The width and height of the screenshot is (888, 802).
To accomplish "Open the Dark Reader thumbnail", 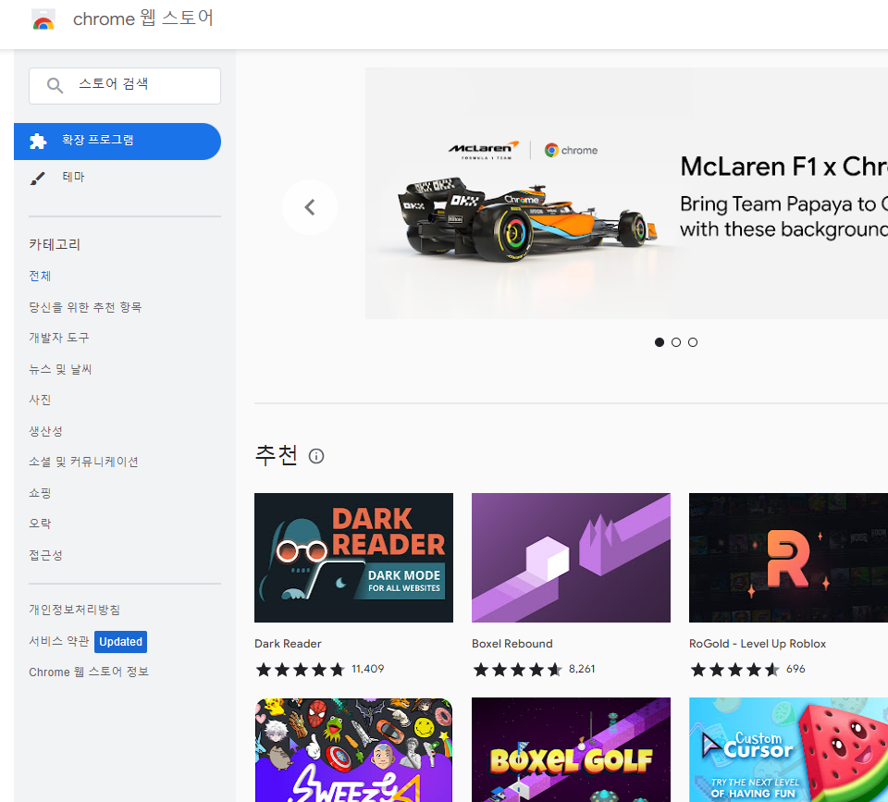I will (353, 558).
